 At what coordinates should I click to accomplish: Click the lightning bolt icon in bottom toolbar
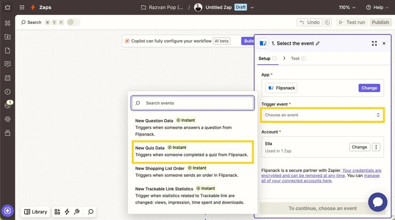67,212
